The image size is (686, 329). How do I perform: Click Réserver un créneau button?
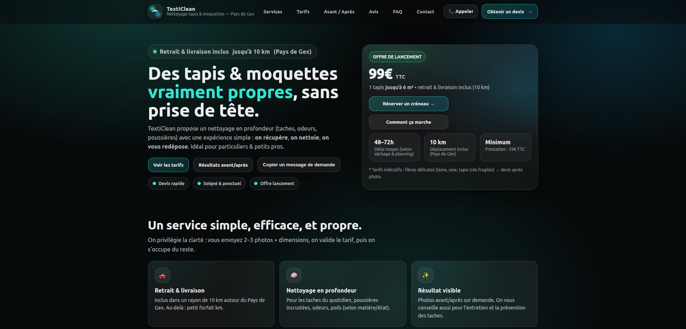click(408, 104)
